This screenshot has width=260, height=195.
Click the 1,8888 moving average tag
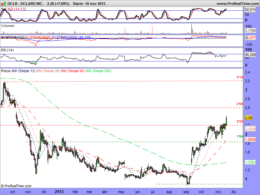pos(250,139)
